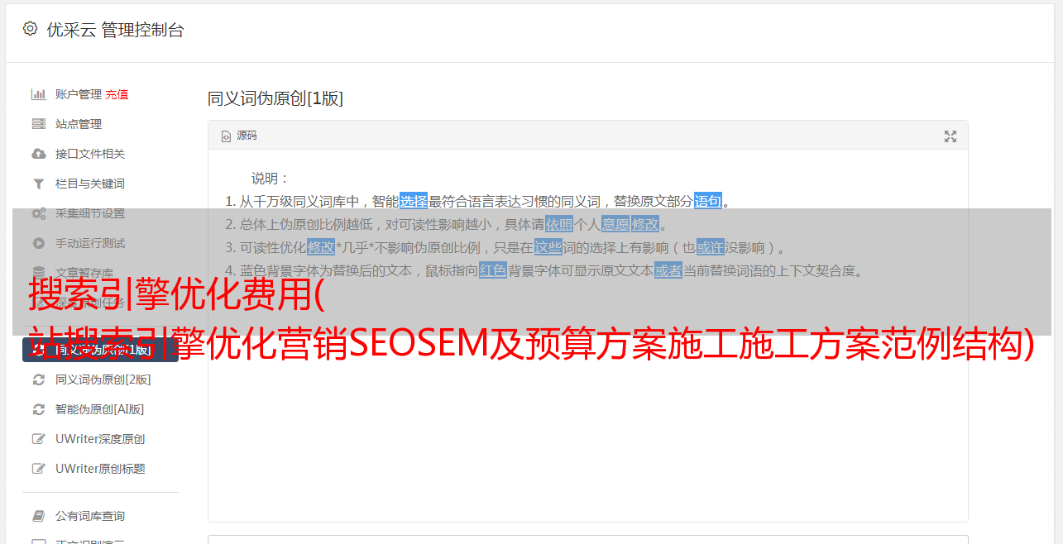Open 账户管理 bar chart icon

pyautogui.click(x=38, y=94)
